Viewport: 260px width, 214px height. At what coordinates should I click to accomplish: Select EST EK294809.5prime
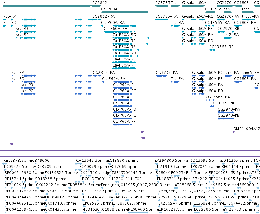(171, 161)
